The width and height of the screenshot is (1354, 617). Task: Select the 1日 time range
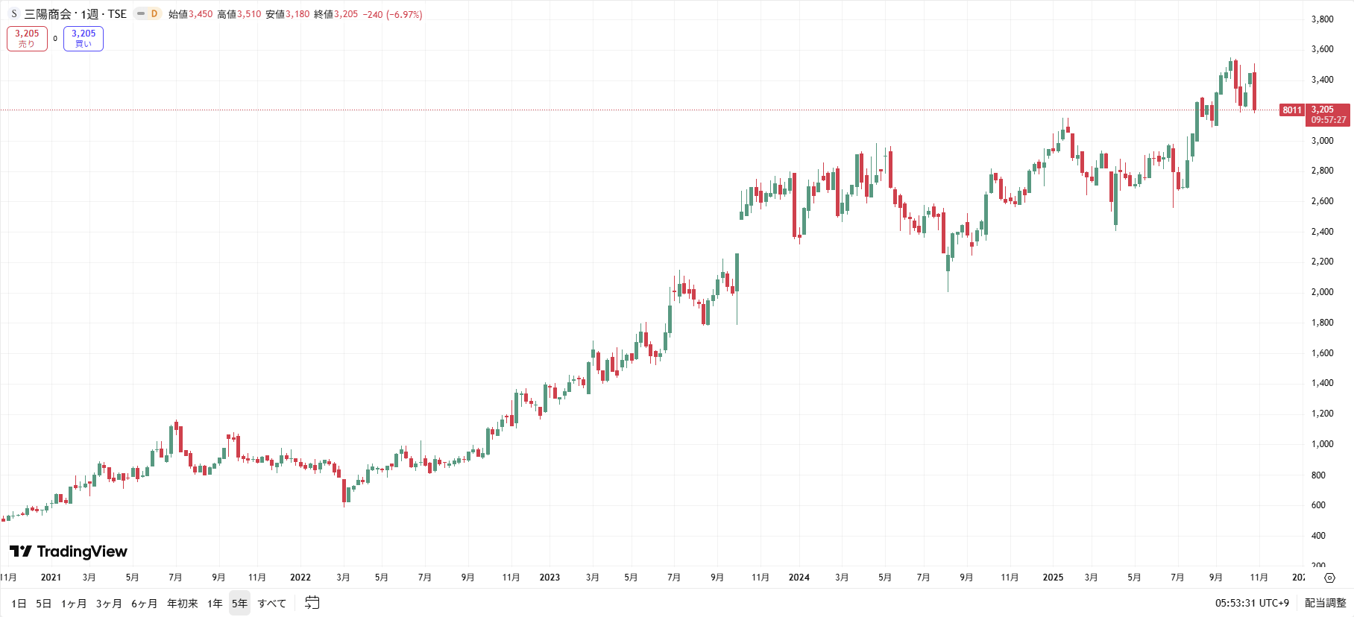[19, 604]
